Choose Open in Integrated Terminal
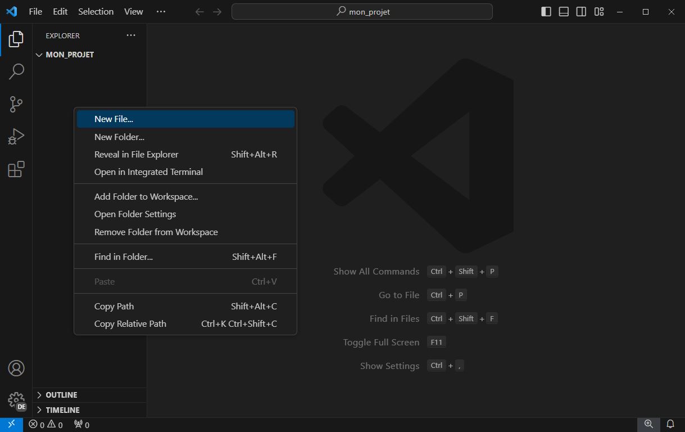 tap(148, 172)
